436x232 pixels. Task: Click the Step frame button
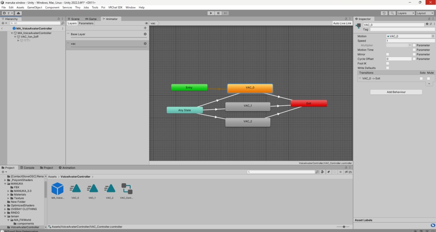click(226, 13)
